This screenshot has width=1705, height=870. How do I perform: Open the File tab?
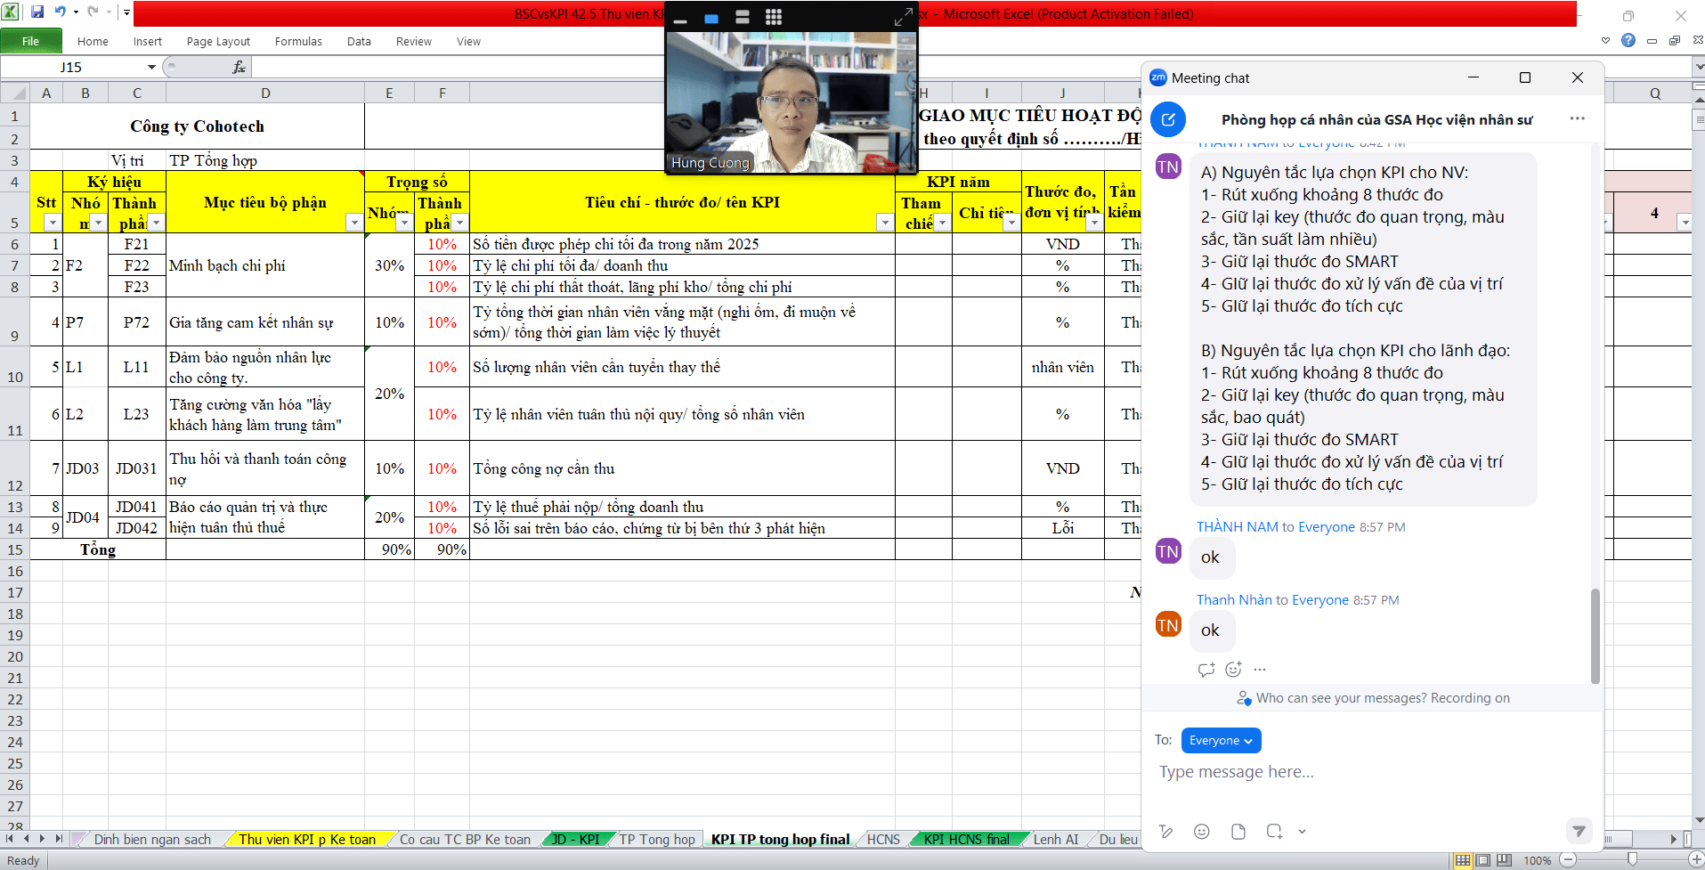pyautogui.click(x=31, y=41)
